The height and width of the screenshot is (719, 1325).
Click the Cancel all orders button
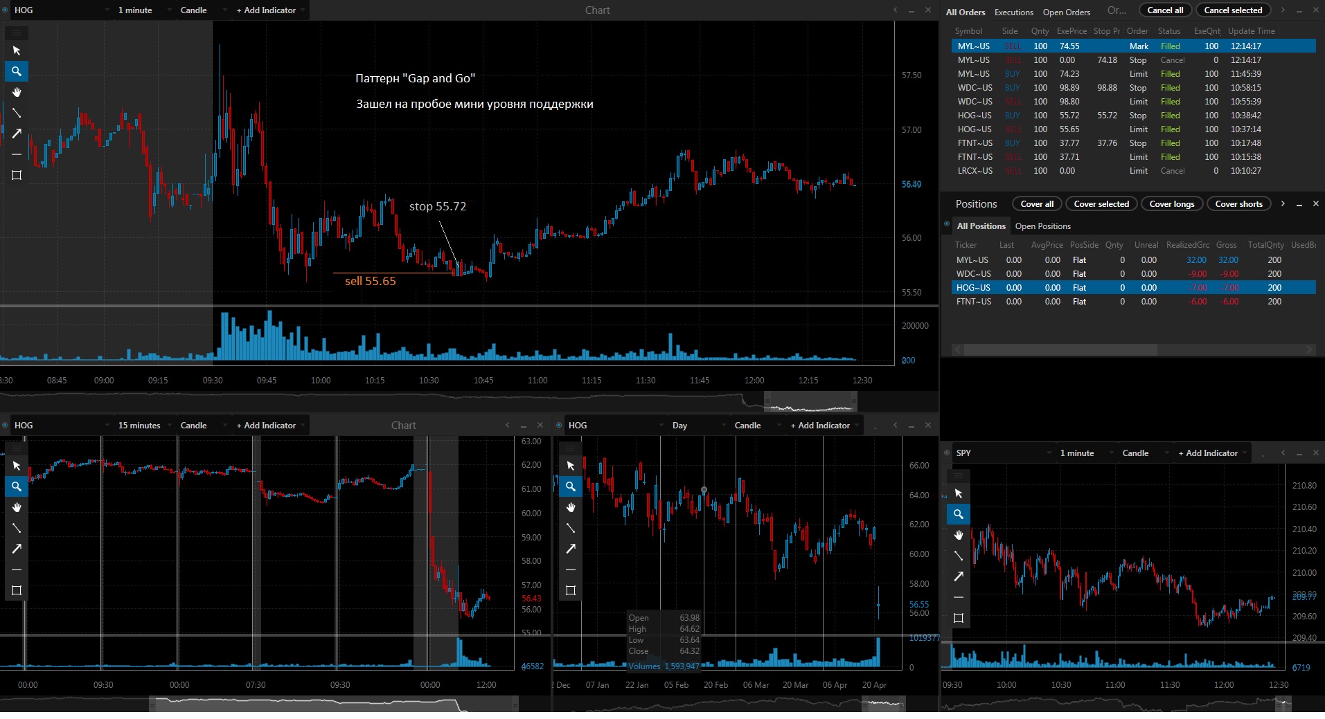tap(1165, 10)
